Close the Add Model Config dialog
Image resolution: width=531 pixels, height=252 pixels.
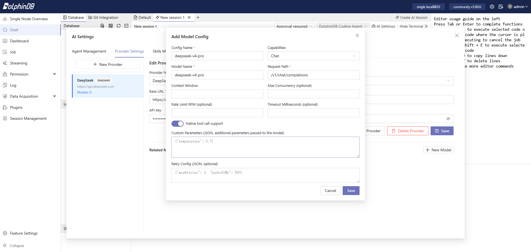(x=357, y=35)
